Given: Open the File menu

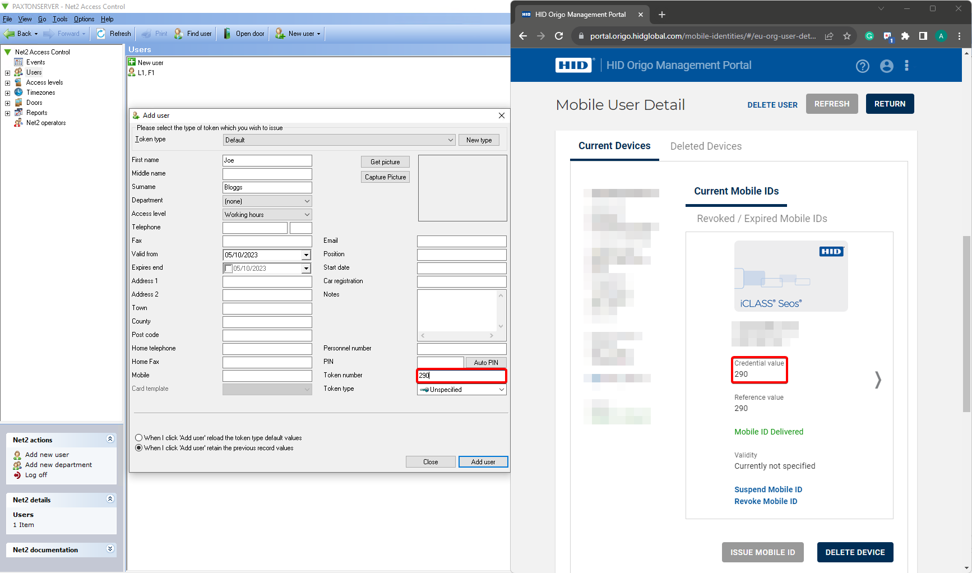Looking at the screenshot, I should tap(7, 19).
